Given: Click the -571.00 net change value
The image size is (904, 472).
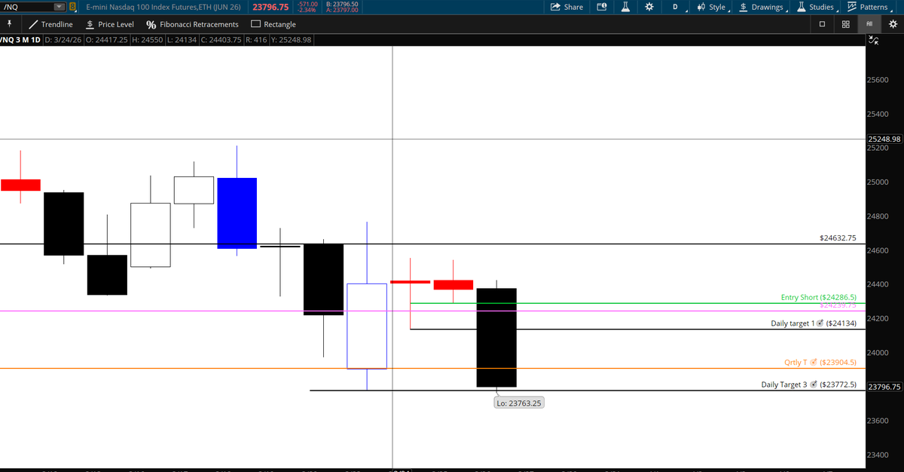Looking at the screenshot, I should tap(307, 4).
